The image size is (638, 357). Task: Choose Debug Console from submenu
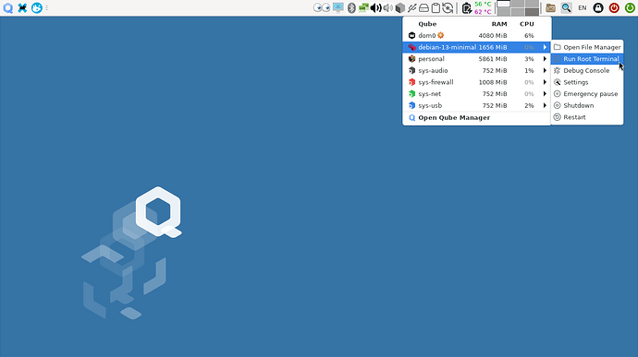click(587, 71)
